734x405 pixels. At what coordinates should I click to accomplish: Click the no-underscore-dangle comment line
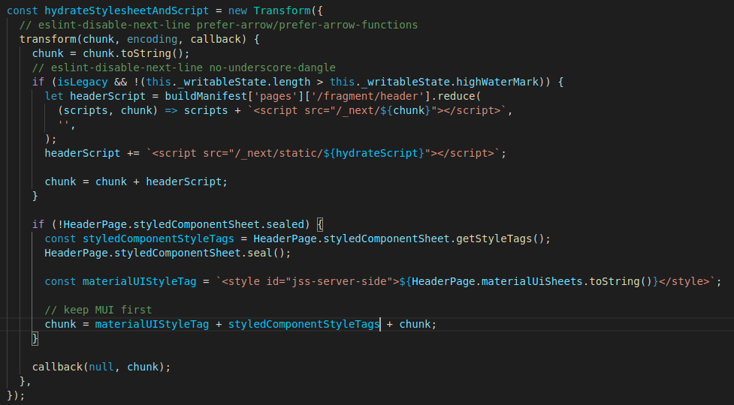(184, 67)
